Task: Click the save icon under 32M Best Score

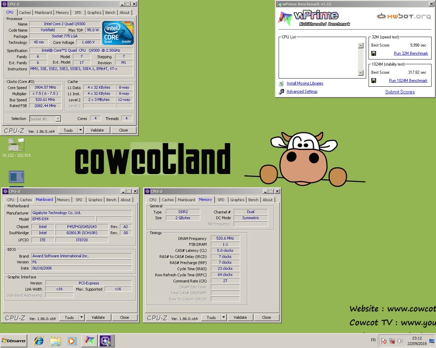Action: click(x=374, y=53)
